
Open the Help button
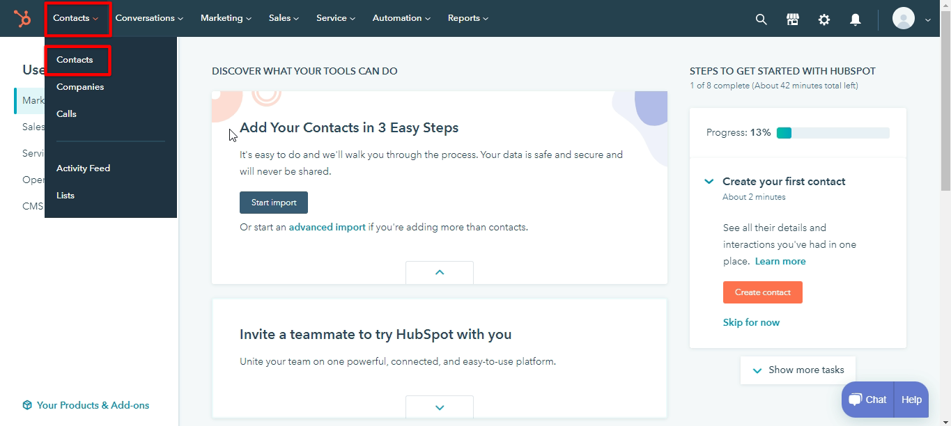click(x=911, y=400)
